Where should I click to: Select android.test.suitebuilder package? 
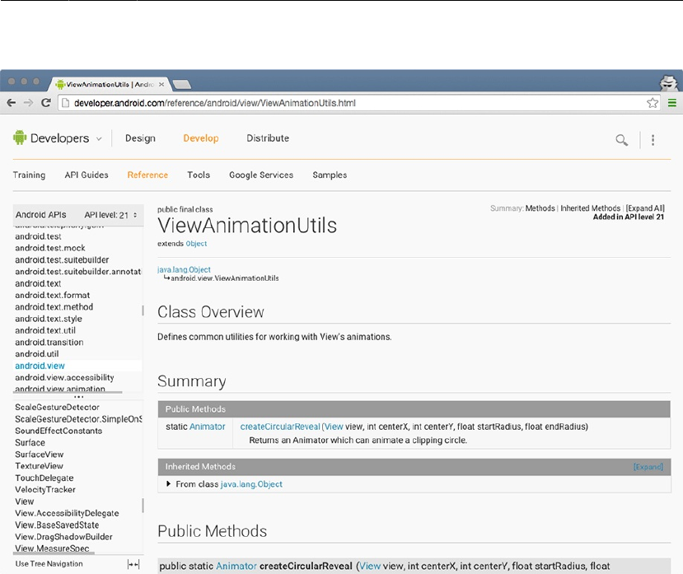[62, 259]
